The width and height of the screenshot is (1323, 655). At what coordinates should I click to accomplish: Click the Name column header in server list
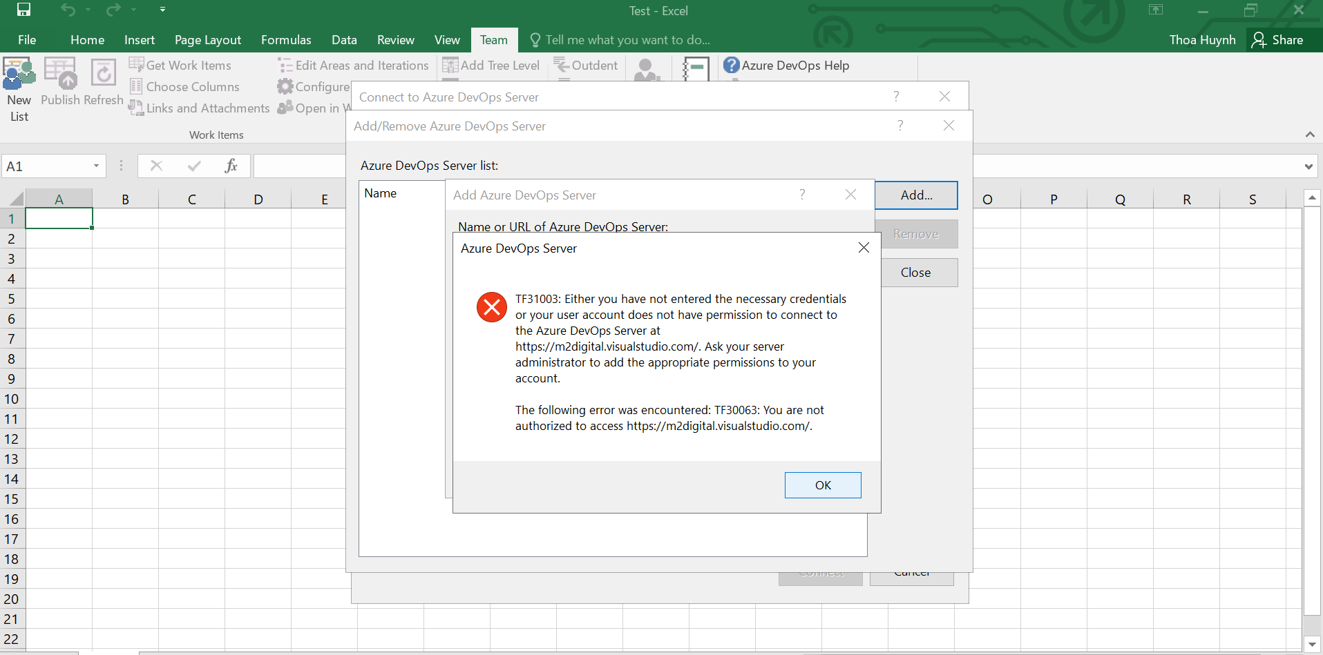[381, 193]
